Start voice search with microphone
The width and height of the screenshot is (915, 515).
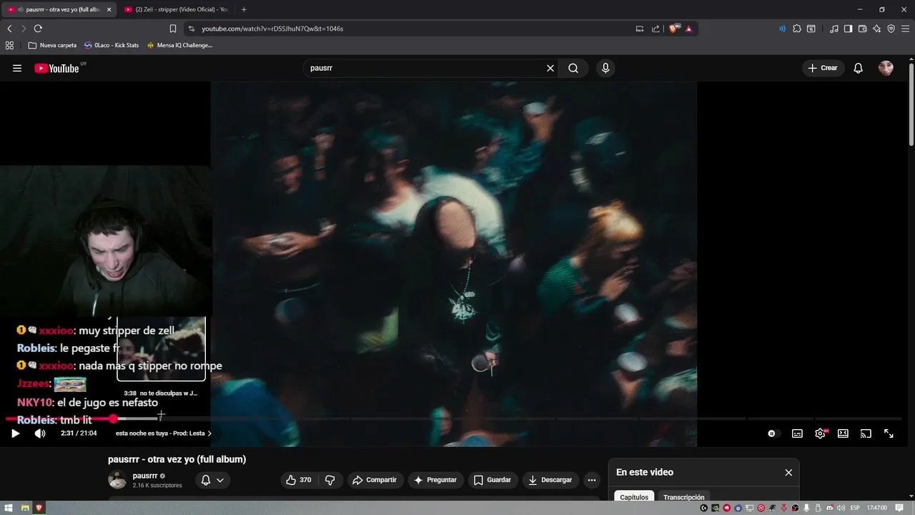[x=605, y=68]
